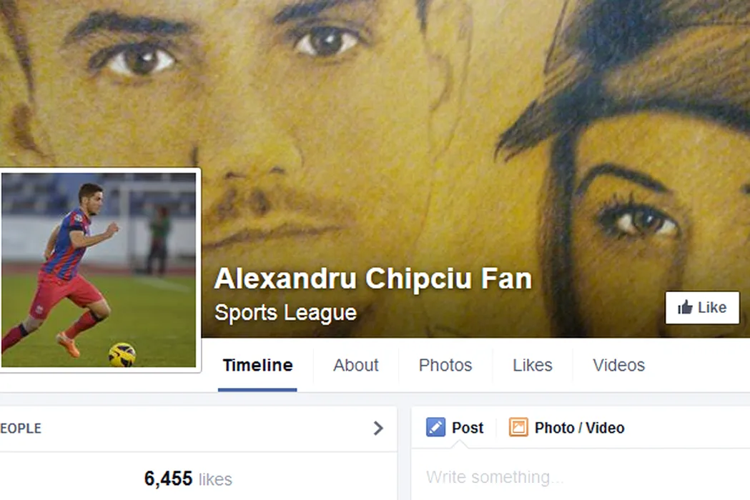Switch to the Timeline tab

pos(257,365)
